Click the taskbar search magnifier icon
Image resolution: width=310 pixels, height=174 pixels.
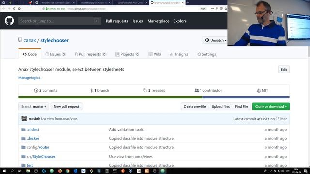(x=12, y=171)
